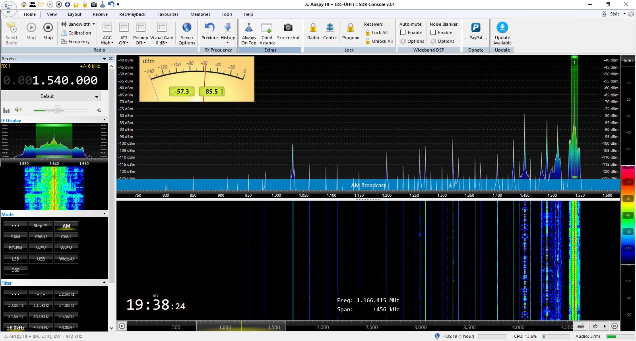The height and width of the screenshot is (341, 636).
Task: Switch to the Rec/Playback tab
Action: click(132, 14)
